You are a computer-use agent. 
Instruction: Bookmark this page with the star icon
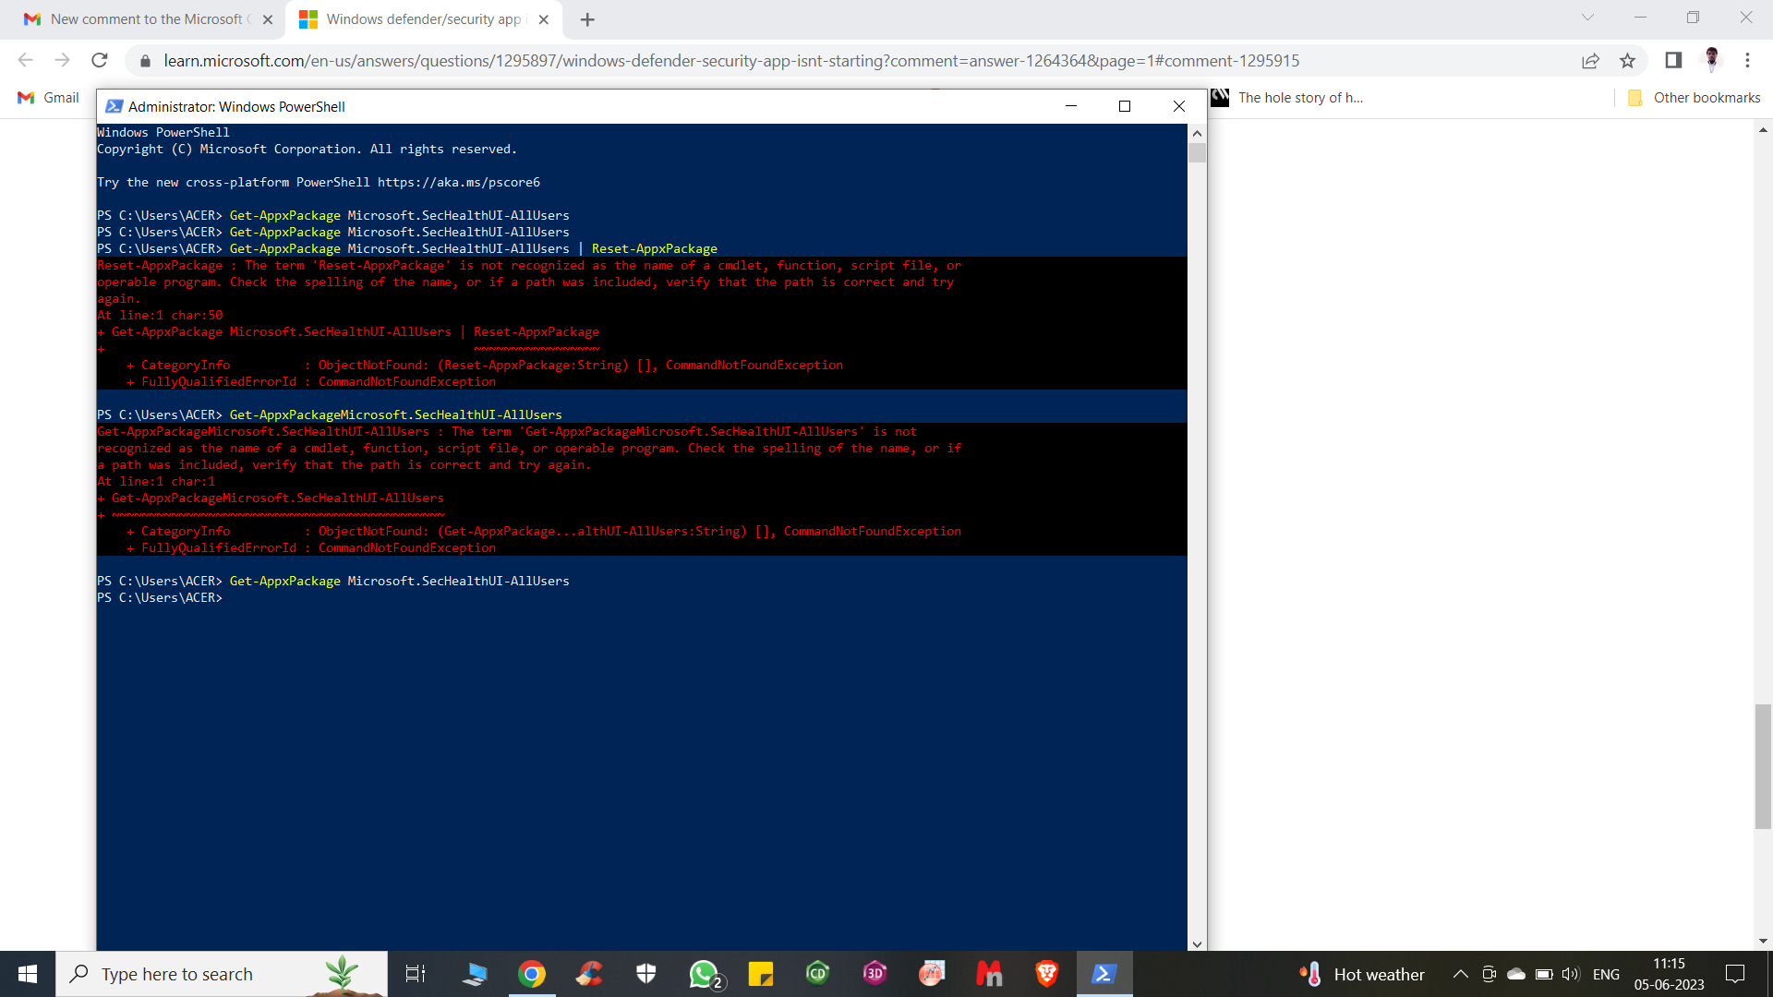(1627, 61)
